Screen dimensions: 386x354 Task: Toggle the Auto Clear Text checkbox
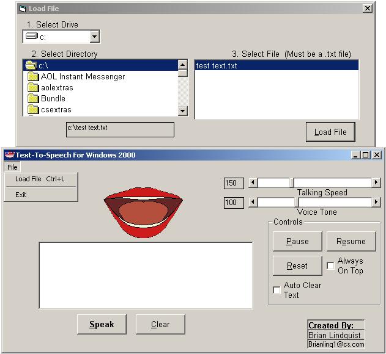pos(277,291)
